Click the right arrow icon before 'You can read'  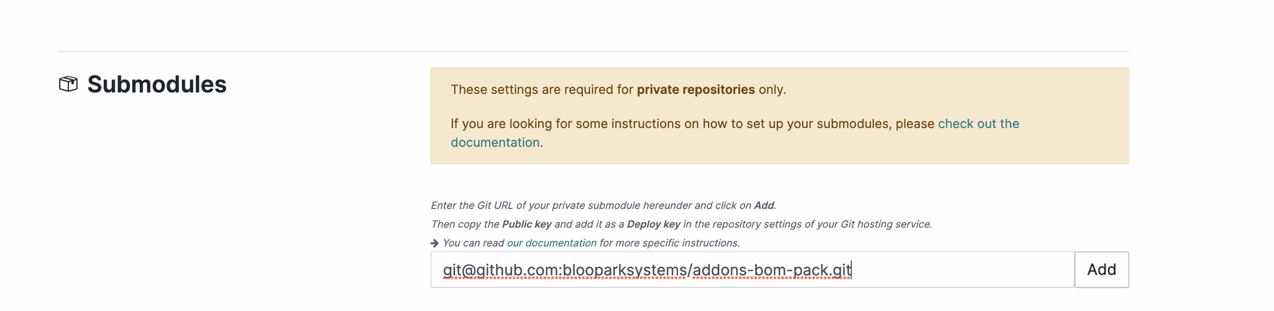(435, 243)
